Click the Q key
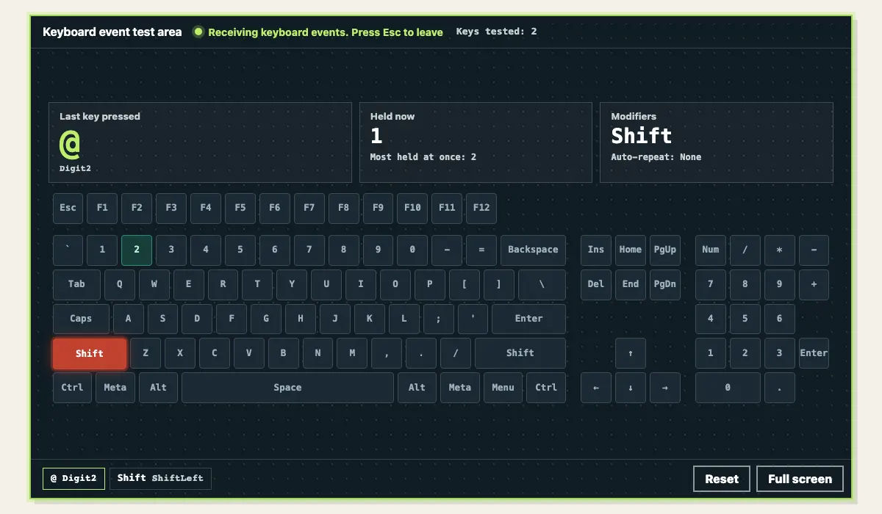The height and width of the screenshot is (514, 882). tap(120, 284)
